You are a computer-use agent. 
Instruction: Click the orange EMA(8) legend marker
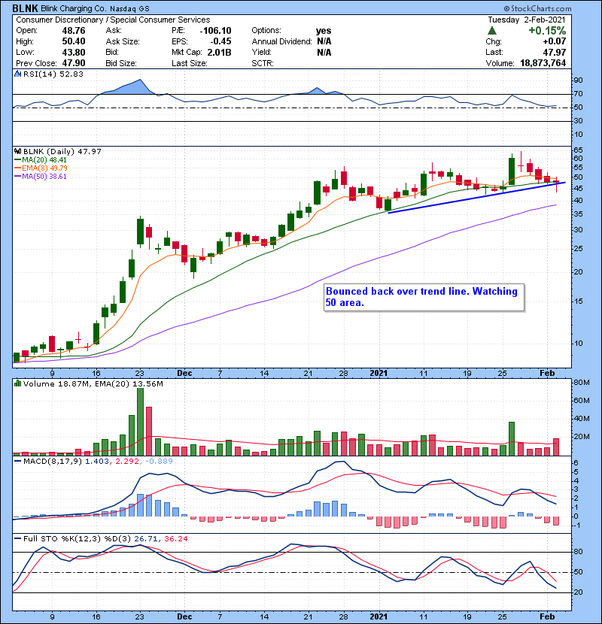[x=17, y=168]
